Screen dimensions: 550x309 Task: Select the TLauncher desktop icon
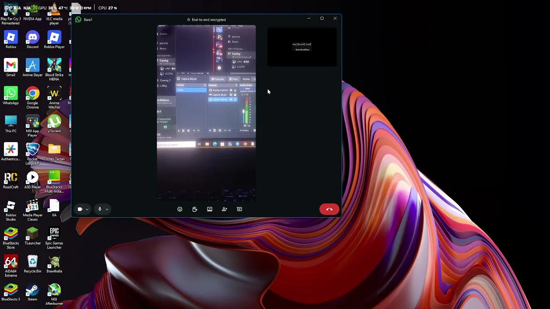pos(32,236)
